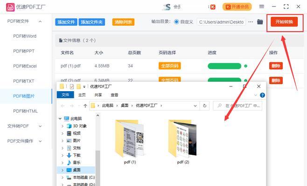Viewport: 307px width, 186px height.
Task: Click 此电脑 in address breadcrumb
Action: point(107,106)
